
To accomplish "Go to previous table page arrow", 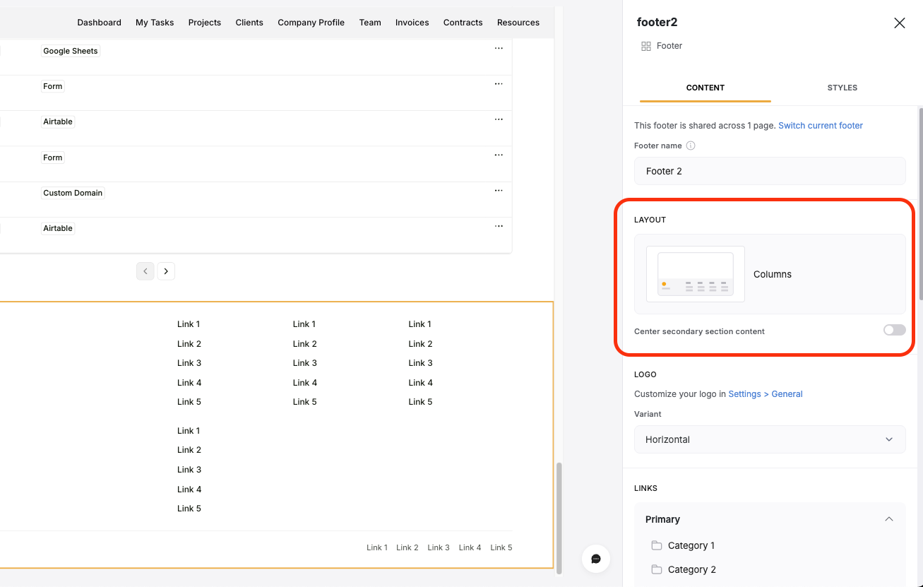I will (x=145, y=271).
